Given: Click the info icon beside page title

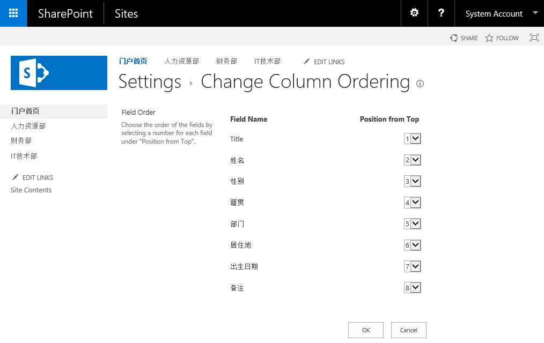Looking at the screenshot, I should coord(420,84).
